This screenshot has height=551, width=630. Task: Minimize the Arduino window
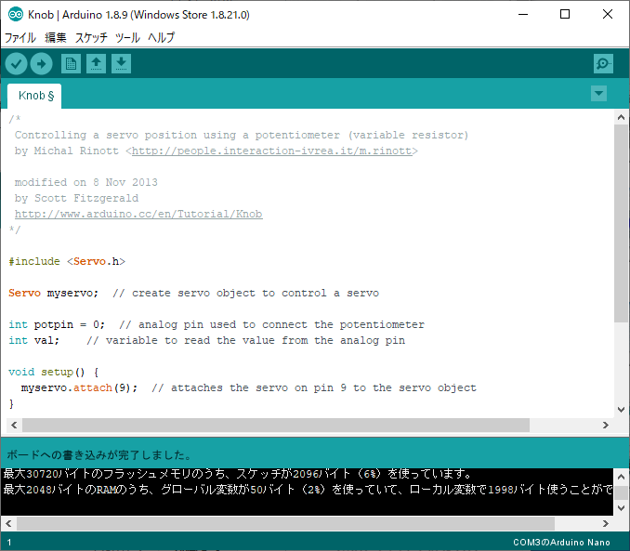pos(523,15)
